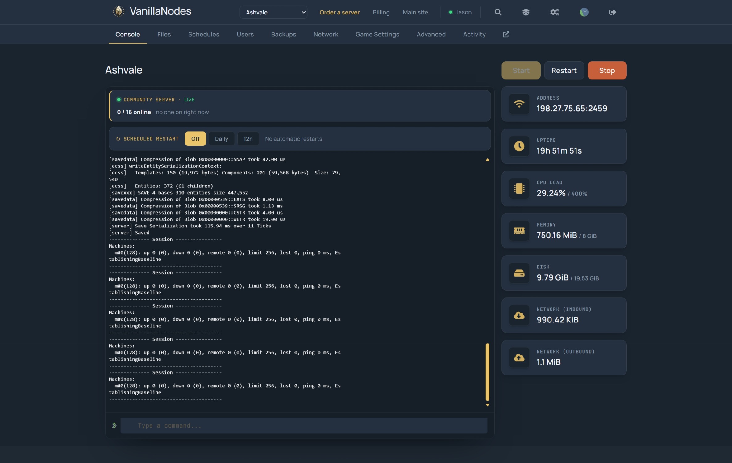Click the console scrollbar thumb
The image size is (732, 463).
487,372
